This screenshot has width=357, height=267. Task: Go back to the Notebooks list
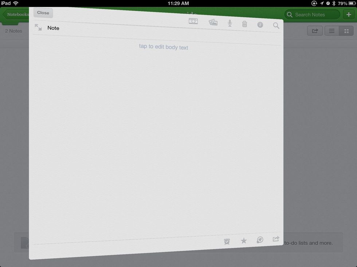[x=17, y=14]
